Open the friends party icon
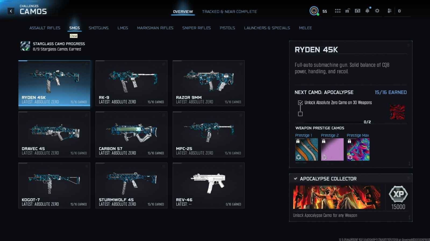Screen dimensions: 430x241 coord(389,11)
